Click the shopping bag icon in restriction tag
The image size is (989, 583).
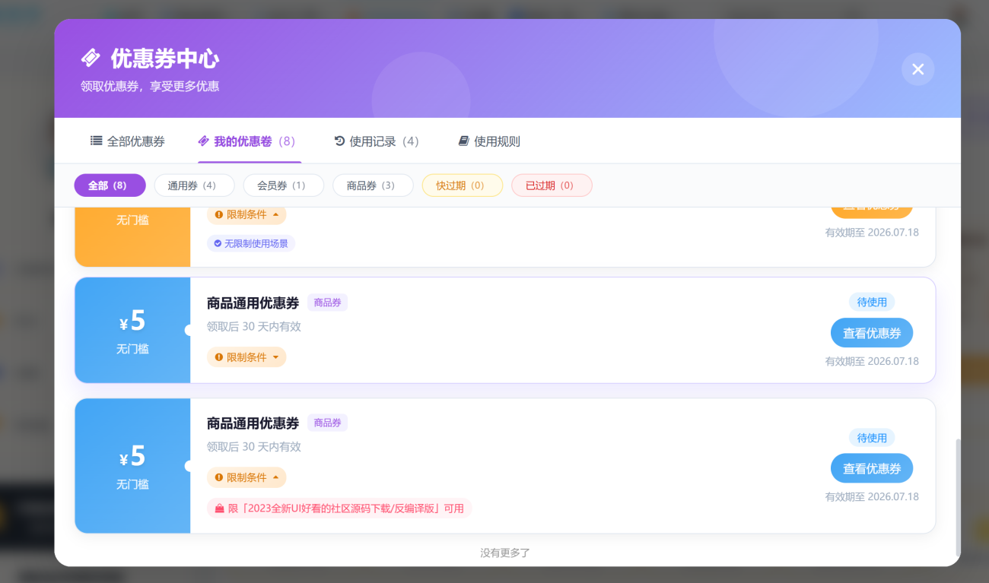[220, 509]
